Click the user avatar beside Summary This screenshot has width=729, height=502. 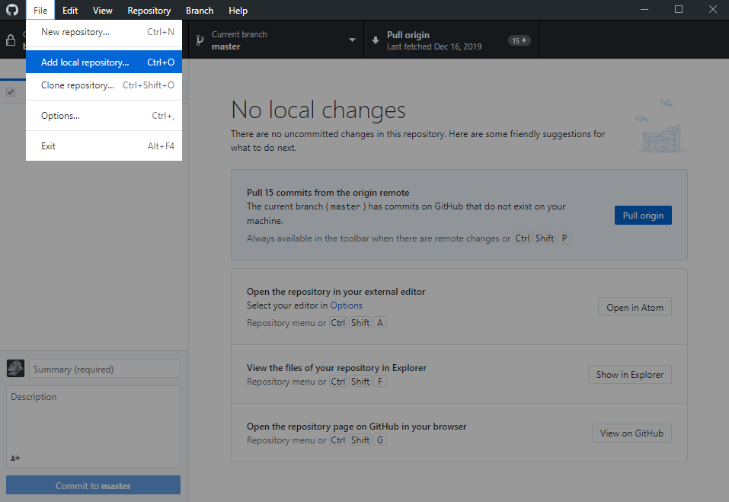[15, 369]
